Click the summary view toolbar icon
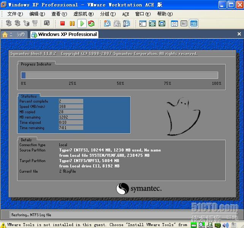 (174, 23)
